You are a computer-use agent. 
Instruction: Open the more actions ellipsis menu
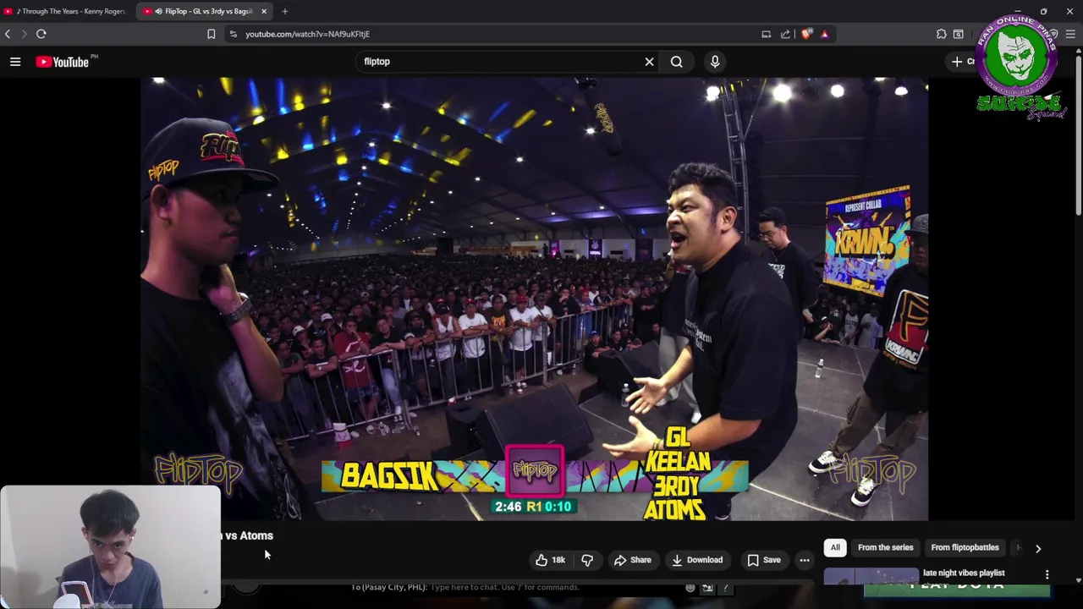pyautogui.click(x=805, y=560)
